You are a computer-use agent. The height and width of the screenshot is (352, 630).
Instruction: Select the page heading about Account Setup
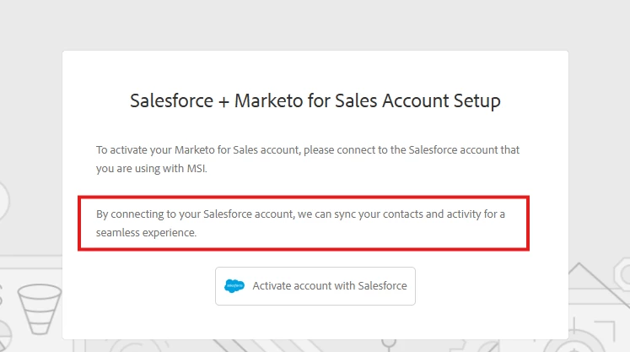pyautogui.click(x=315, y=101)
